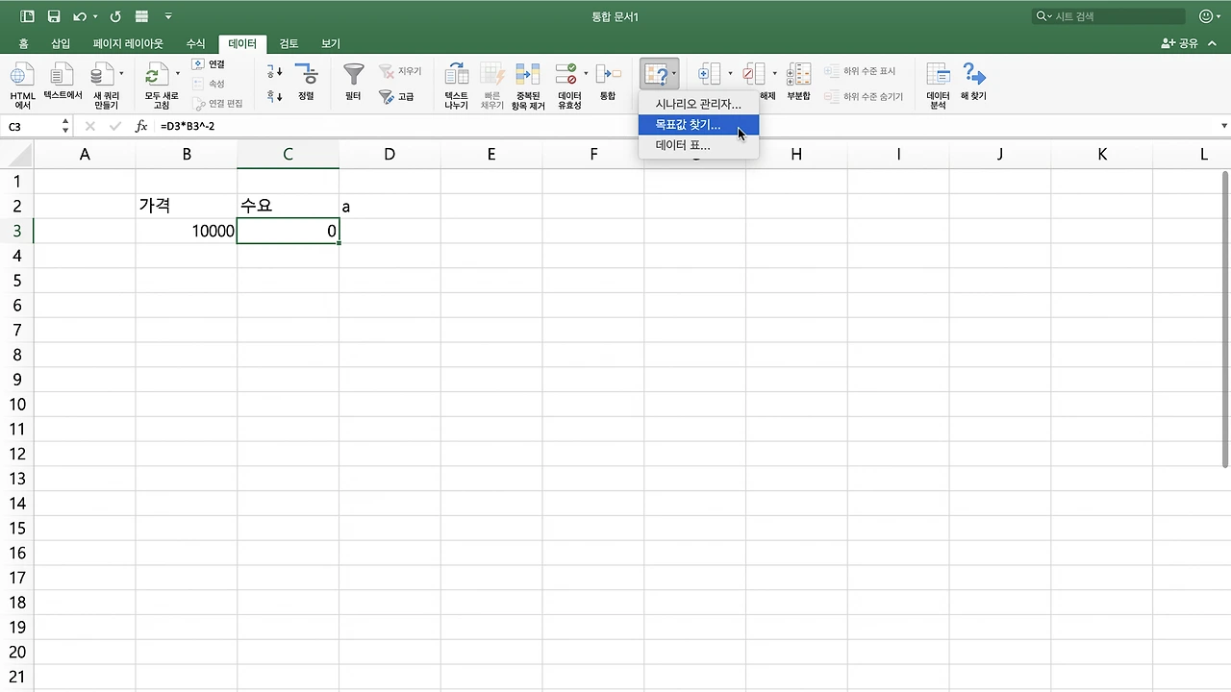
Task: Click the 공유 share button
Action: [x=1180, y=43]
